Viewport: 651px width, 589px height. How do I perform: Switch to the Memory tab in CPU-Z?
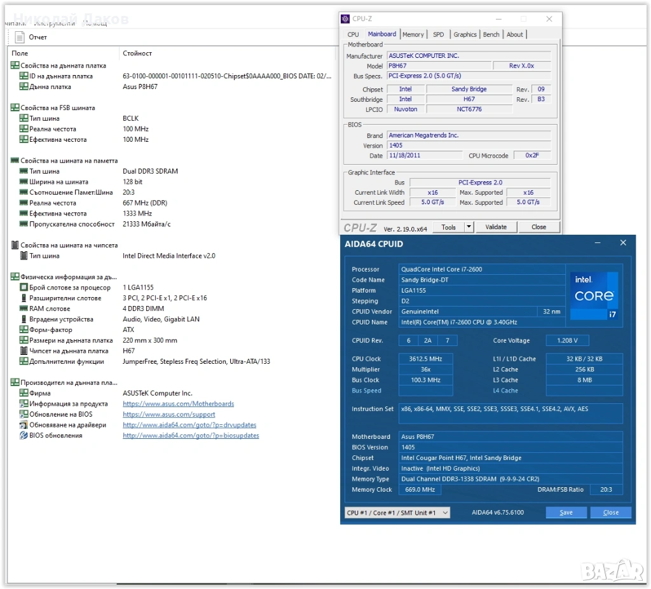pos(413,34)
